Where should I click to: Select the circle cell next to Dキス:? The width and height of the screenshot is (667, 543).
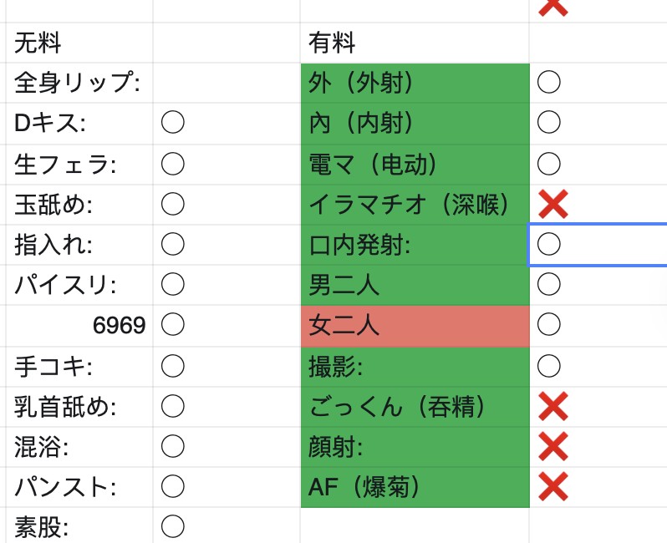coord(227,124)
